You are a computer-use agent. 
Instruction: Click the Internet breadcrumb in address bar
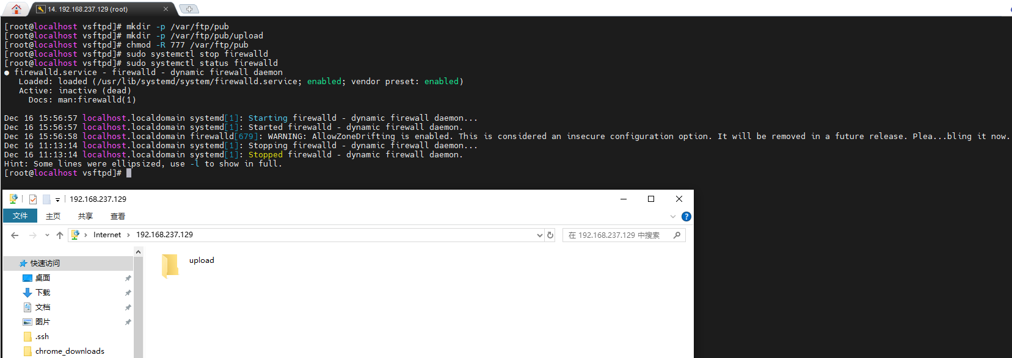point(107,235)
